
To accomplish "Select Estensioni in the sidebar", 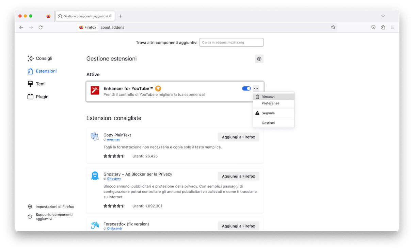I will [x=42, y=71].
